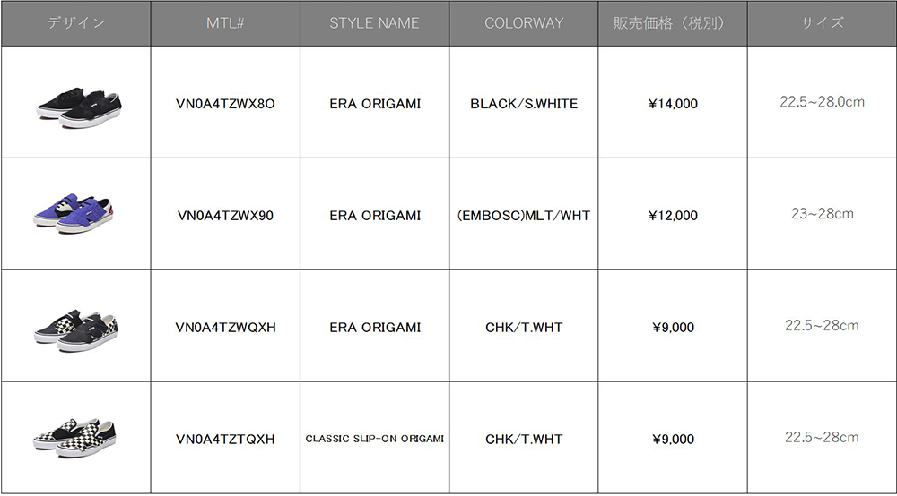
Task: Select the BLACK/S.WHITE colorway cell
Action: pos(524,104)
